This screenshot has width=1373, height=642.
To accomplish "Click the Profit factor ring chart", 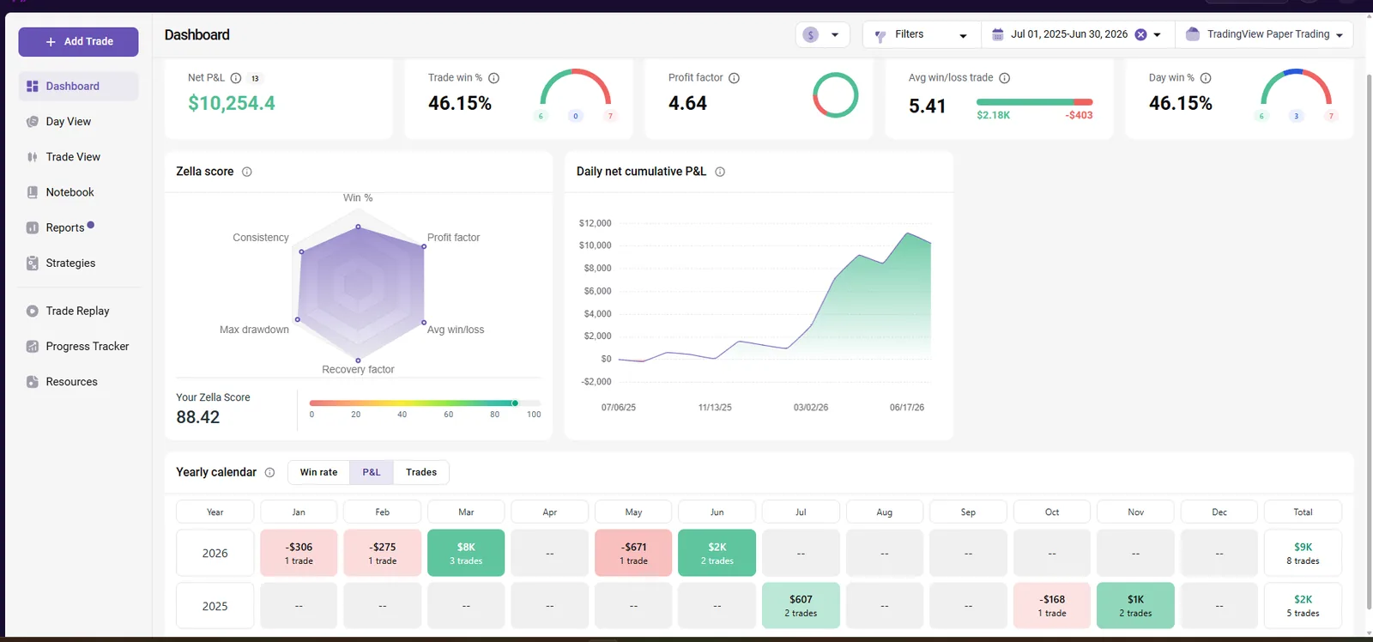I will (x=835, y=94).
